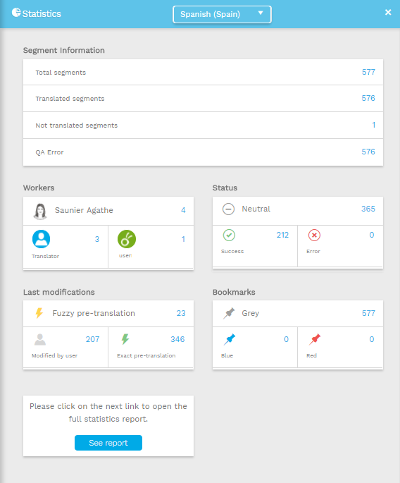This screenshot has width=400, height=483.
Task: Click the Statistics pie chart icon
Action: click(x=16, y=12)
